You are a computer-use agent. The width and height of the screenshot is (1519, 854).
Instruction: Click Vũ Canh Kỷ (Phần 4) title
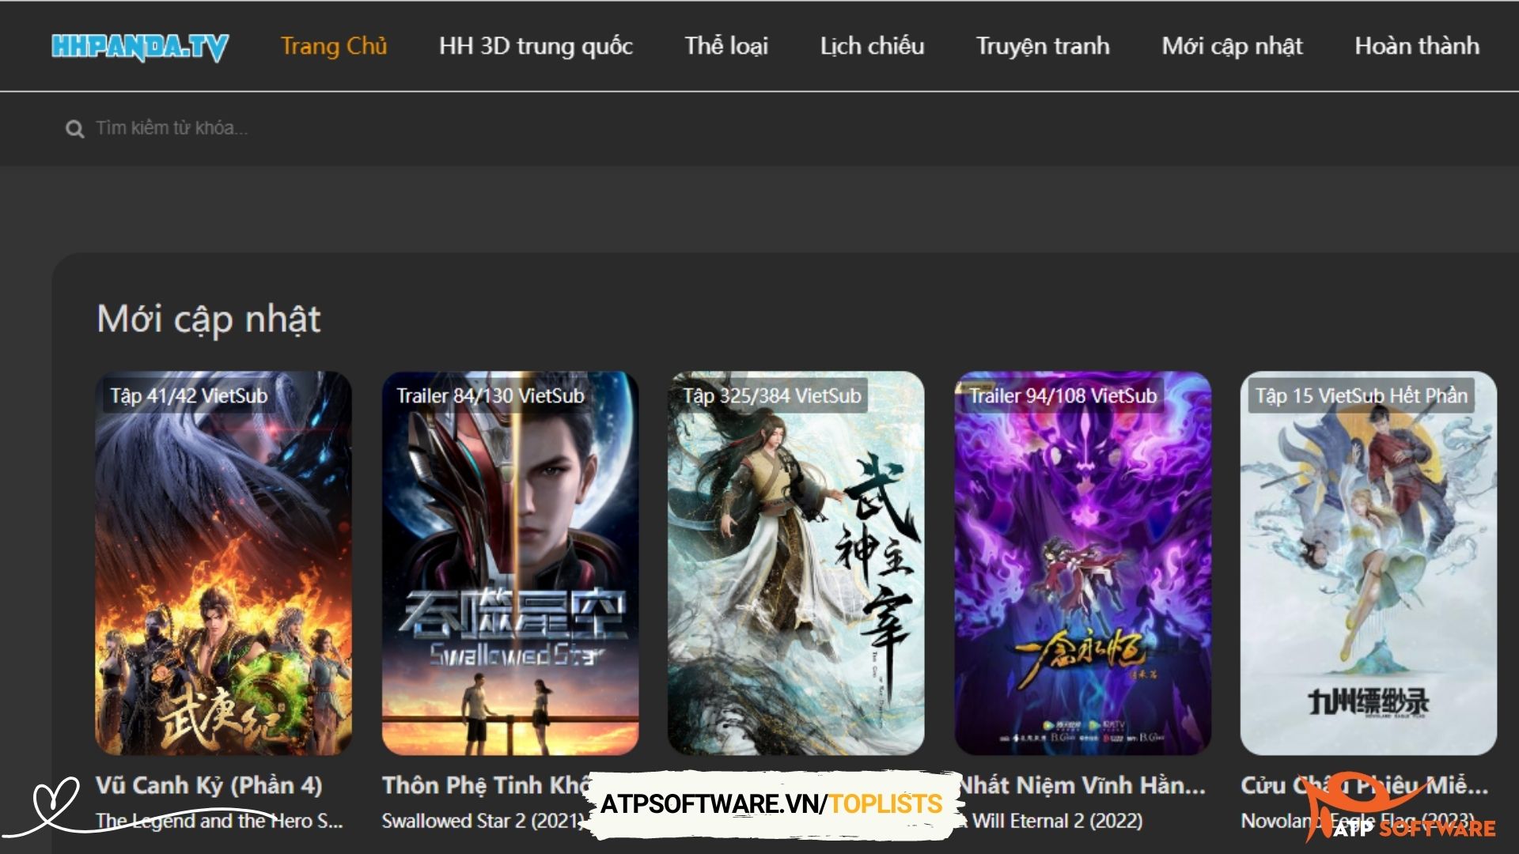click(x=209, y=785)
